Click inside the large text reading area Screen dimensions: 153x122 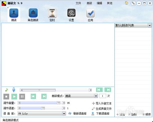pos(58,55)
